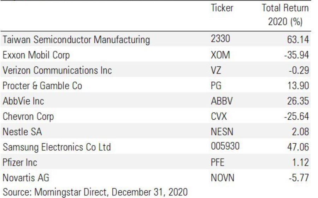Click the 63.14 return value
318x198 pixels.
point(300,40)
